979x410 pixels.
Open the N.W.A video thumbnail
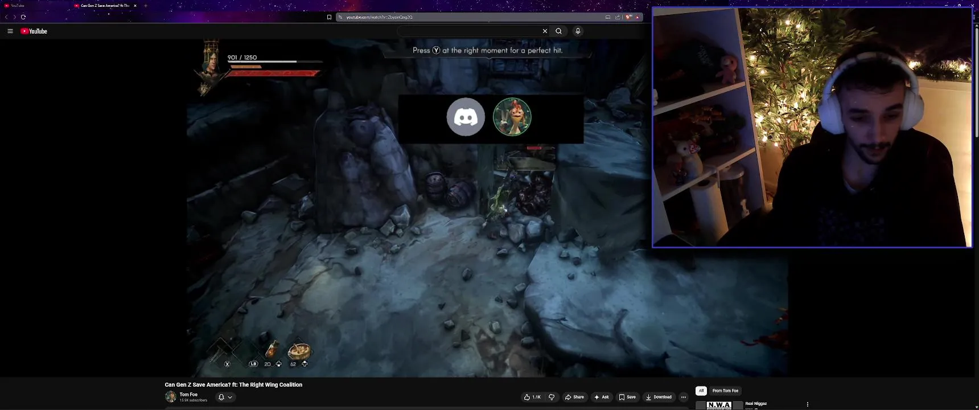click(719, 405)
